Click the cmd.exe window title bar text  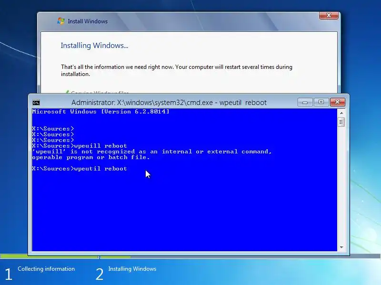tap(169, 103)
